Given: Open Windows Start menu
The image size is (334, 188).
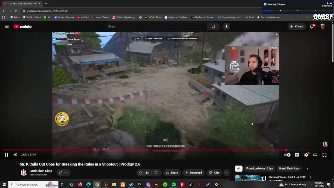Looking at the screenshot, I should [x=4, y=185].
